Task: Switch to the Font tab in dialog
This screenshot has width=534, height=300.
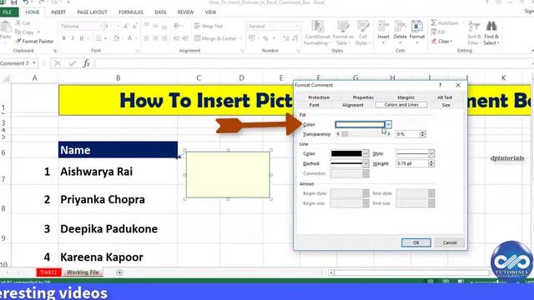Action: point(315,105)
